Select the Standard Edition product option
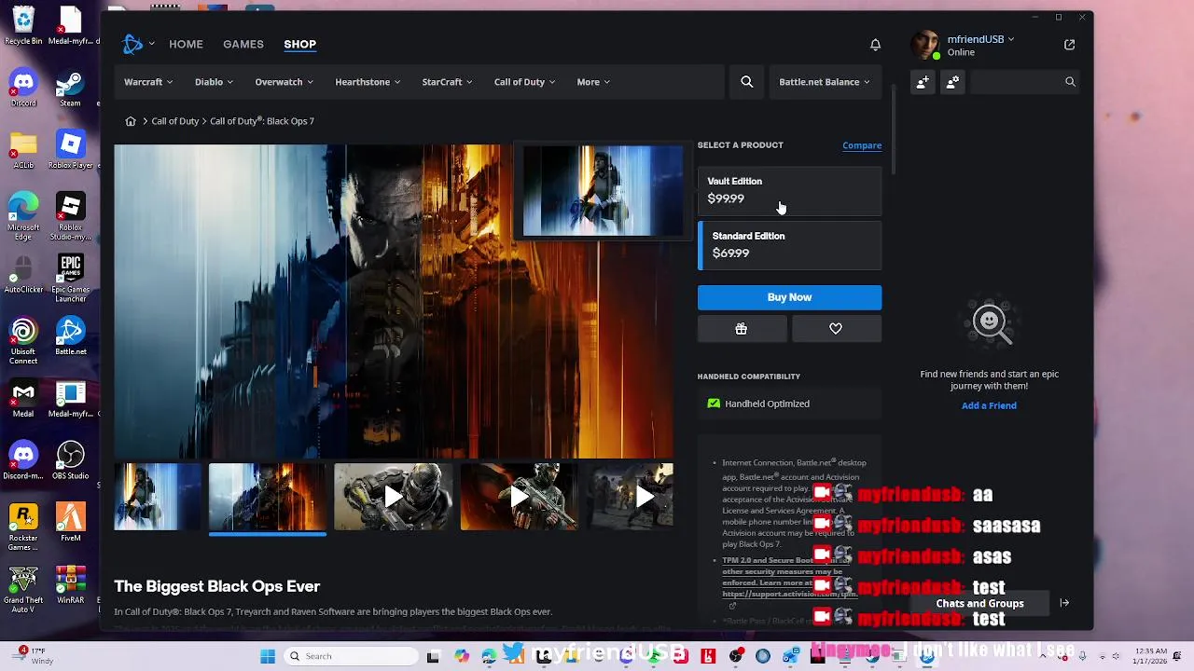Screen dimensions: 1194x671 (x=789, y=245)
